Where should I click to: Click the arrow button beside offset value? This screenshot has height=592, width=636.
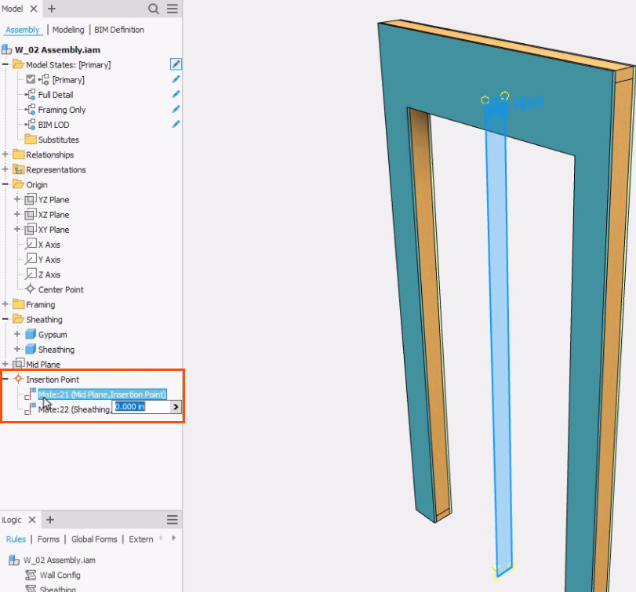(x=175, y=407)
